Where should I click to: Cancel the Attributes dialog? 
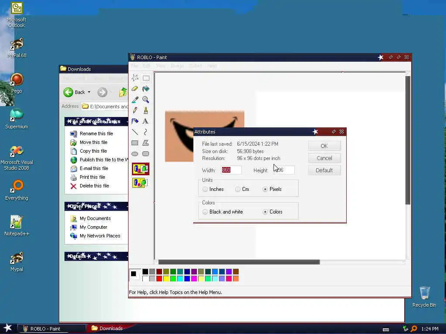coord(324,158)
